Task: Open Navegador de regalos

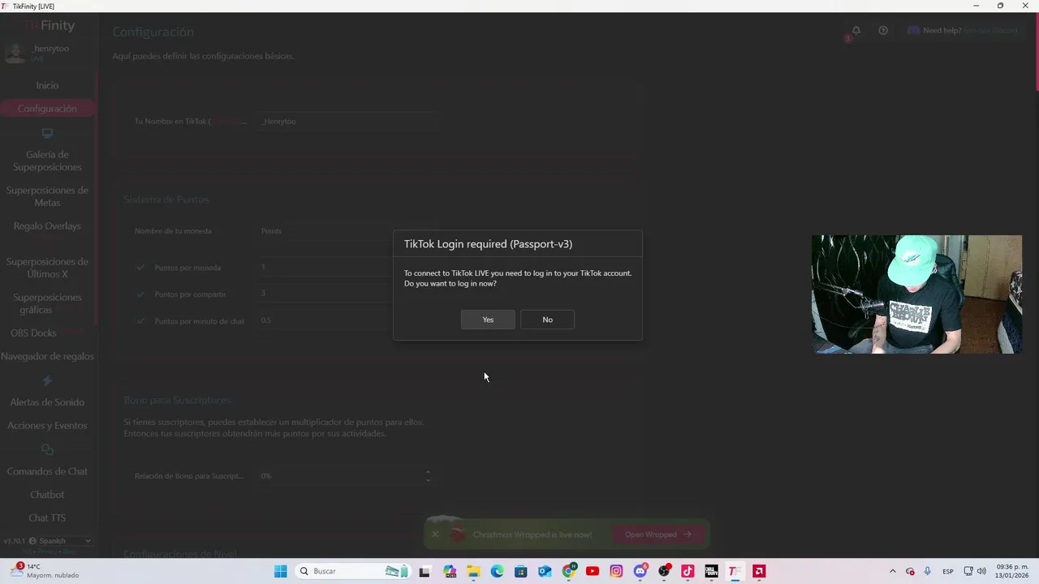Action: (x=47, y=356)
